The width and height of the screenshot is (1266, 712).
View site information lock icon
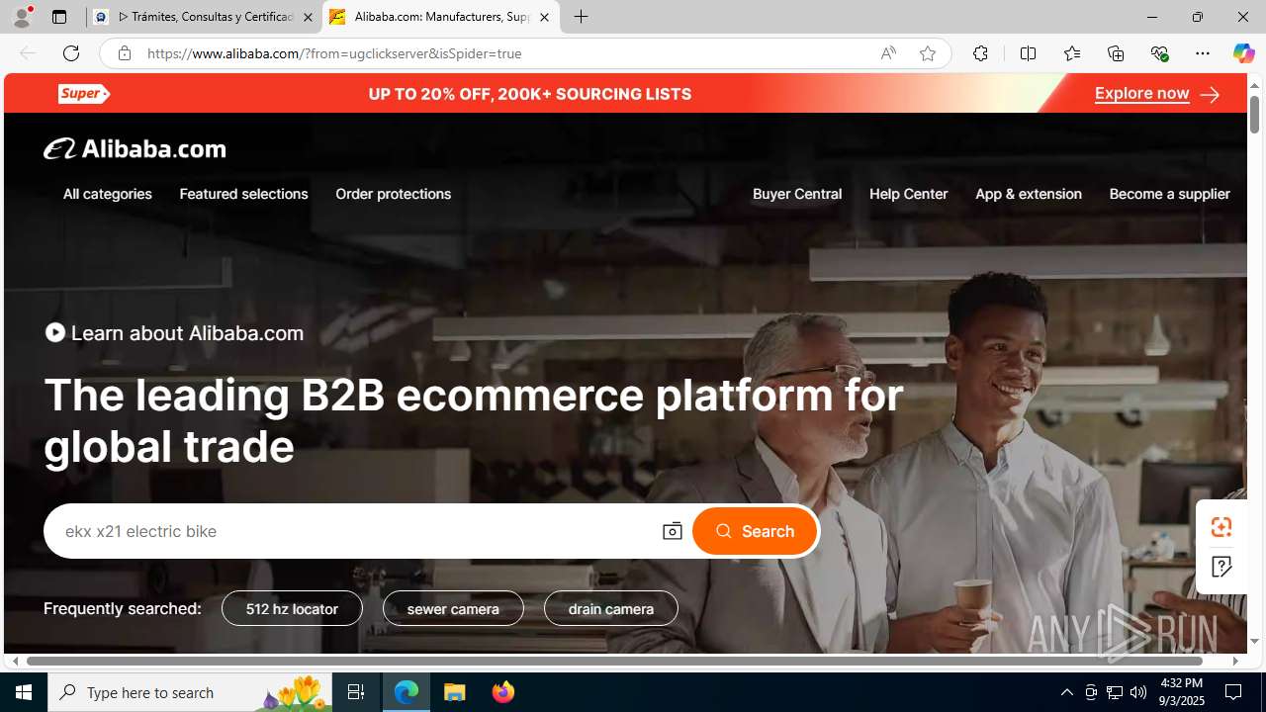(x=124, y=53)
